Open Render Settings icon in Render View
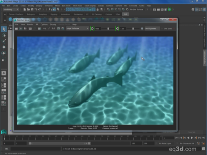207x155 pixels. pos(40,29)
